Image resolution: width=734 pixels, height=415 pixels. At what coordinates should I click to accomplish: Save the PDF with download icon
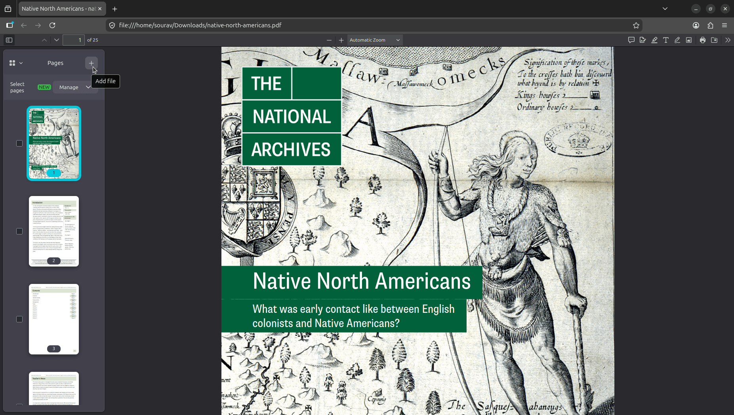point(714,40)
